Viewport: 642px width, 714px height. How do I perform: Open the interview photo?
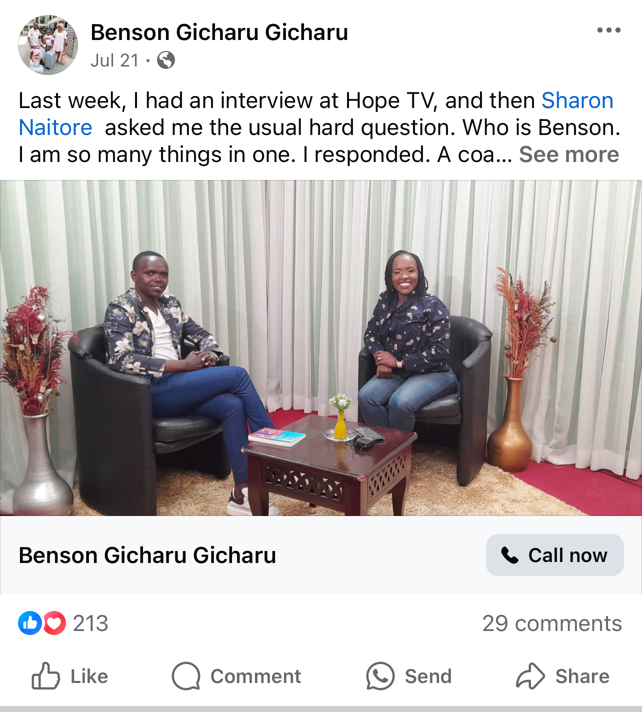pos(321,348)
